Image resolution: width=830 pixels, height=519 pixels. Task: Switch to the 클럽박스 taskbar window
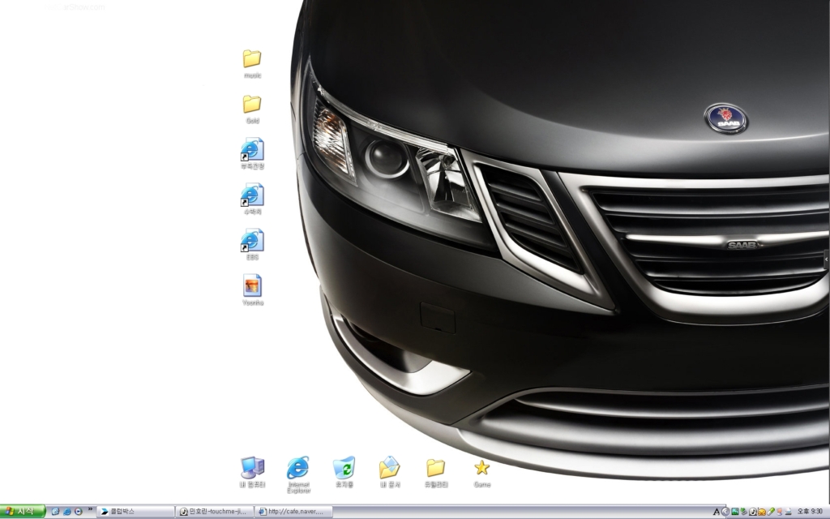click(136, 512)
